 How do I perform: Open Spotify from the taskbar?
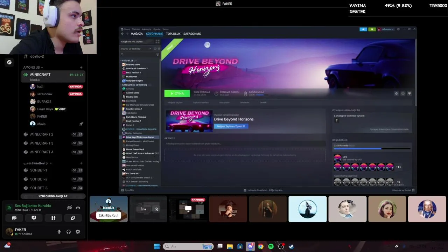271,246
